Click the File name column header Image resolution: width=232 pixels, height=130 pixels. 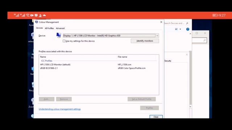click(x=123, y=57)
